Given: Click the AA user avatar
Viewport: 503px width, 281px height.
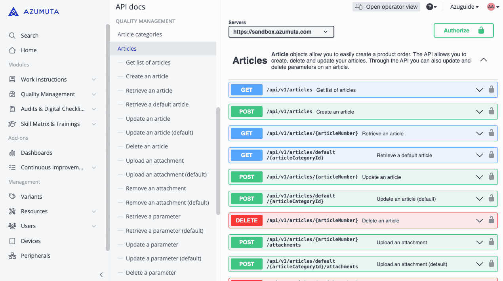Looking at the screenshot, I should pos(491,7).
